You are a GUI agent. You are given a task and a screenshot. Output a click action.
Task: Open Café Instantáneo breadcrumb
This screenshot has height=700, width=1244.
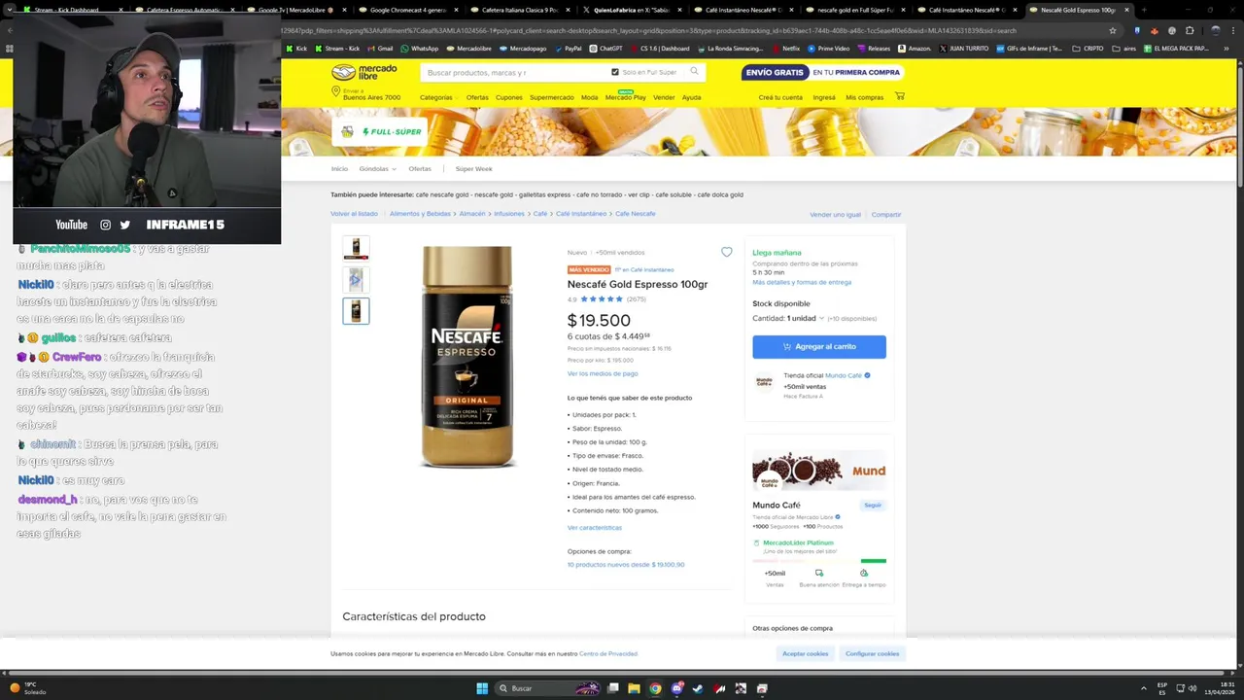581,213
